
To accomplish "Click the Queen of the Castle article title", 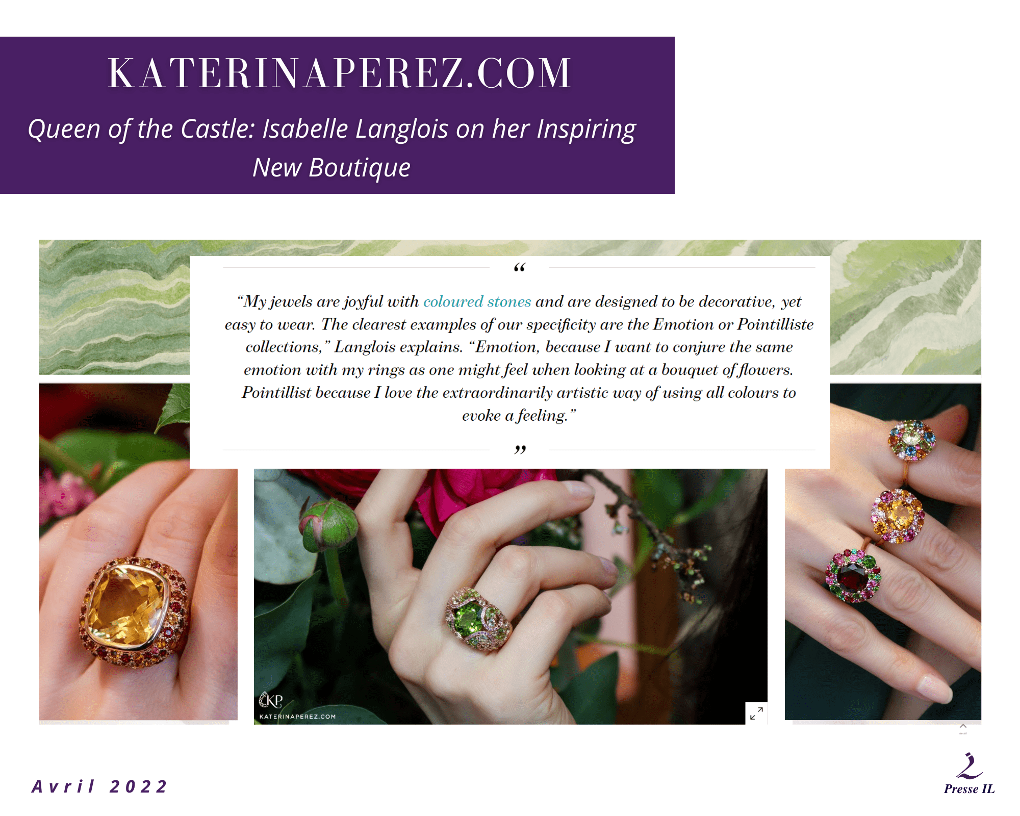I will (332, 148).
